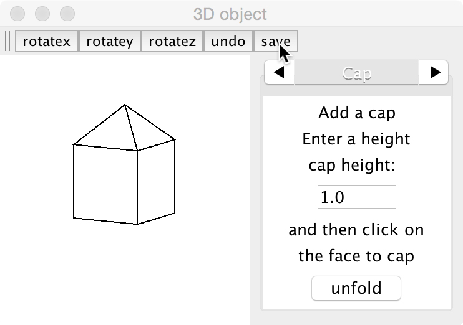The height and width of the screenshot is (325, 463).
Task: Click the front square face of the solid
Action: (105, 184)
